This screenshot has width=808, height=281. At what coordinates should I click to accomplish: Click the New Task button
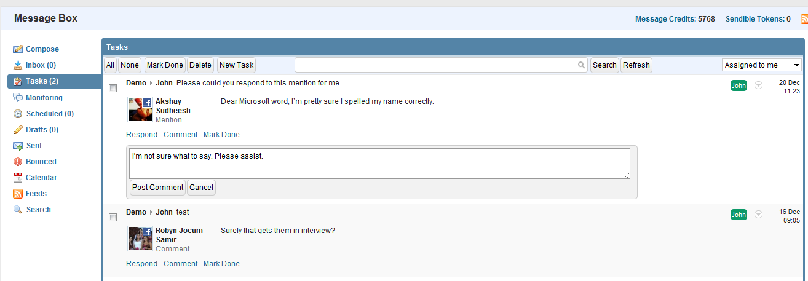pos(237,65)
